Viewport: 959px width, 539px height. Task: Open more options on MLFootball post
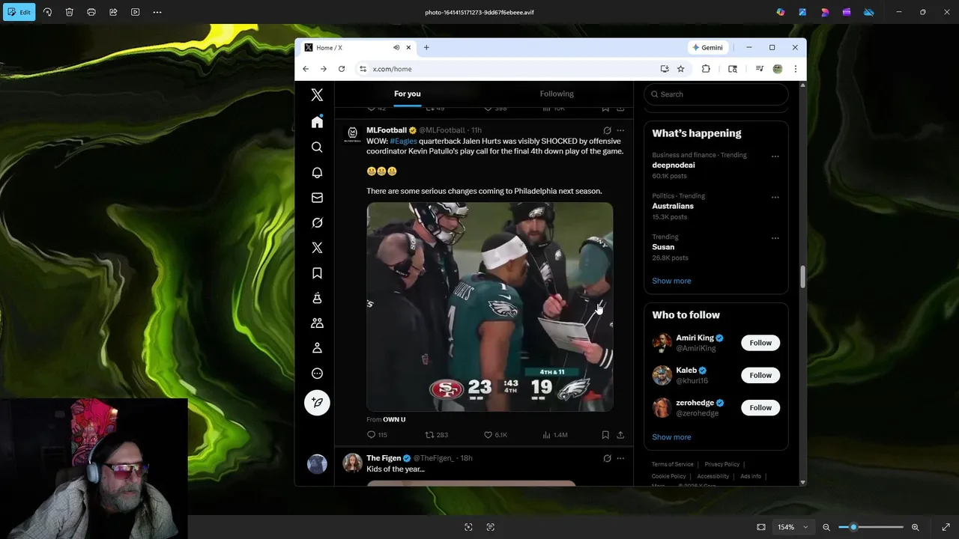point(620,130)
